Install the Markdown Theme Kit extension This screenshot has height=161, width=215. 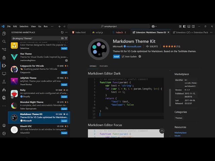coord(116,57)
